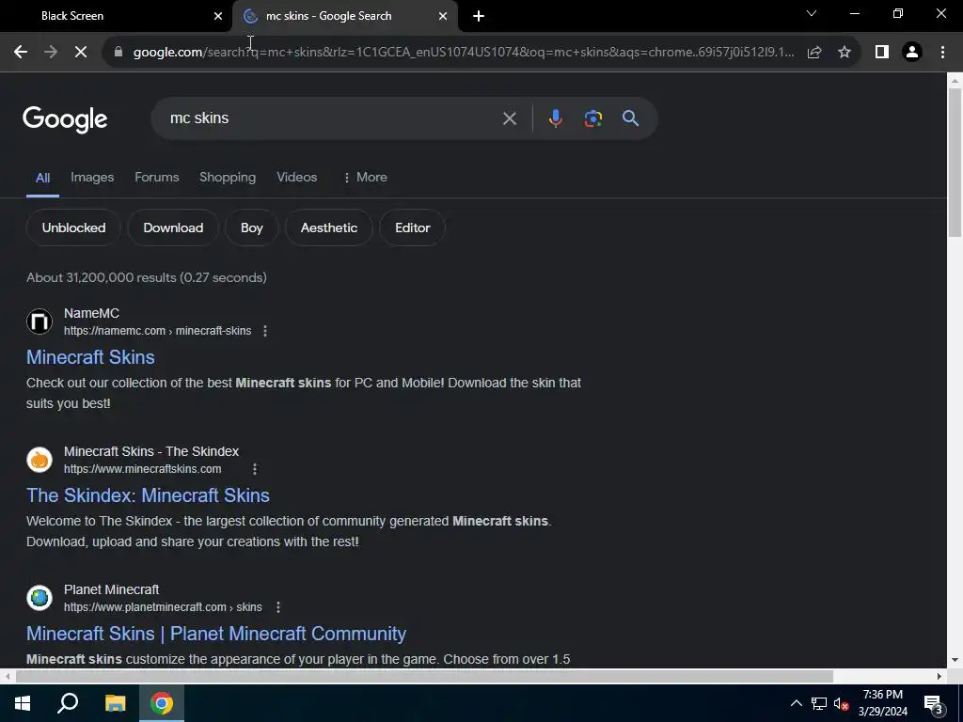Screen dimensions: 963x722
Task: Open the share this page icon
Action: [x=814, y=53]
